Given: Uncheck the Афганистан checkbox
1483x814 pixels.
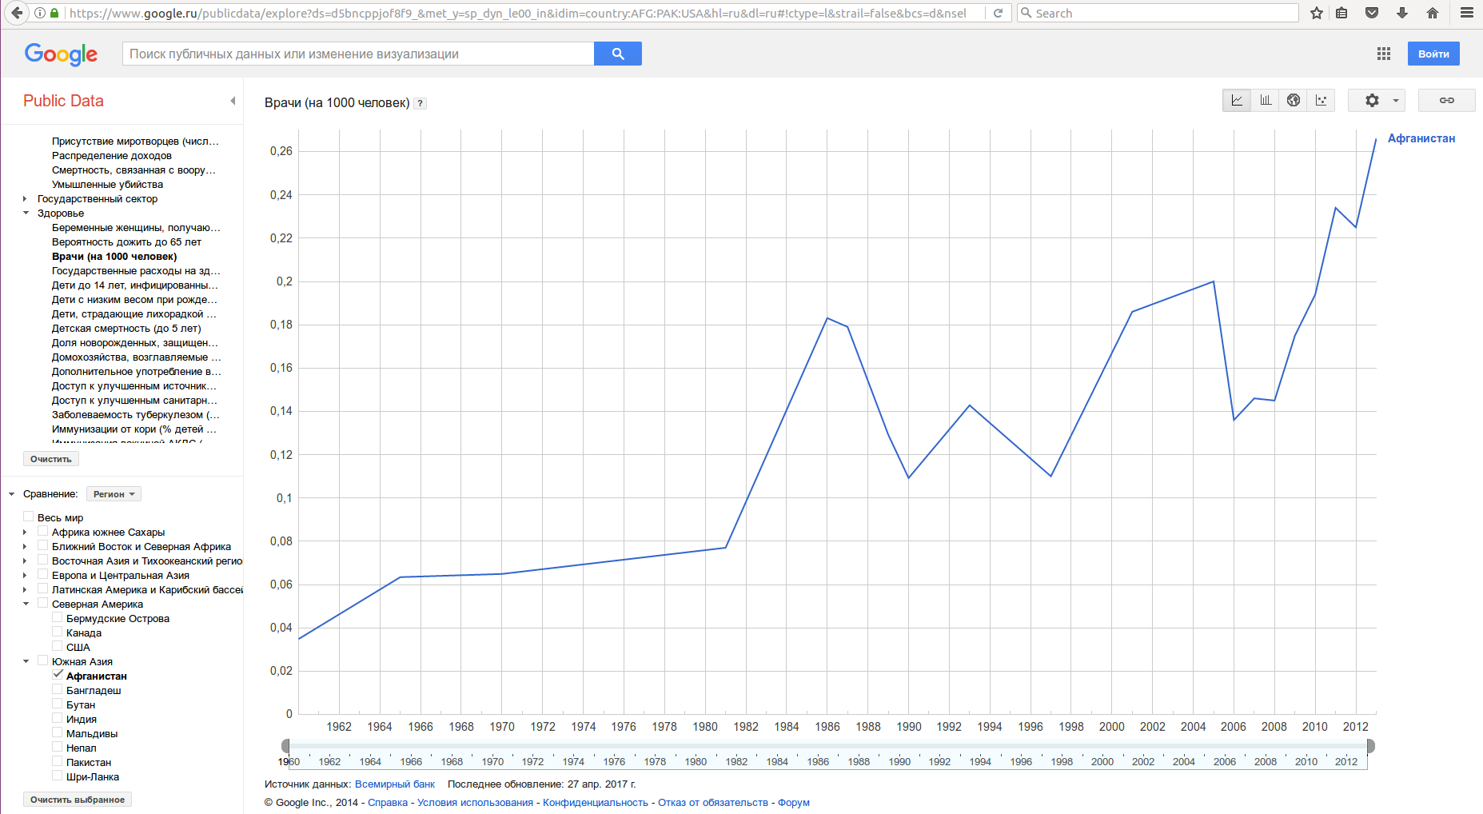Looking at the screenshot, I should tap(58, 675).
